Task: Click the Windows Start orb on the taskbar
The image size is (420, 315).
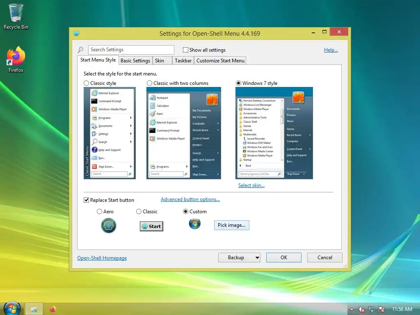Action: coord(12,308)
